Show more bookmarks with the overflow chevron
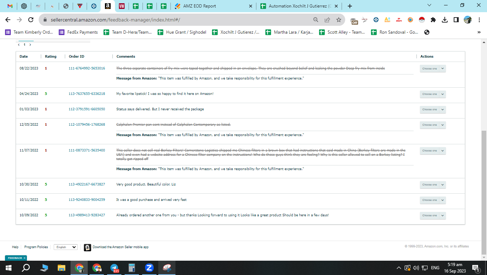The image size is (487, 275). pyautogui.click(x=479, y=32)
